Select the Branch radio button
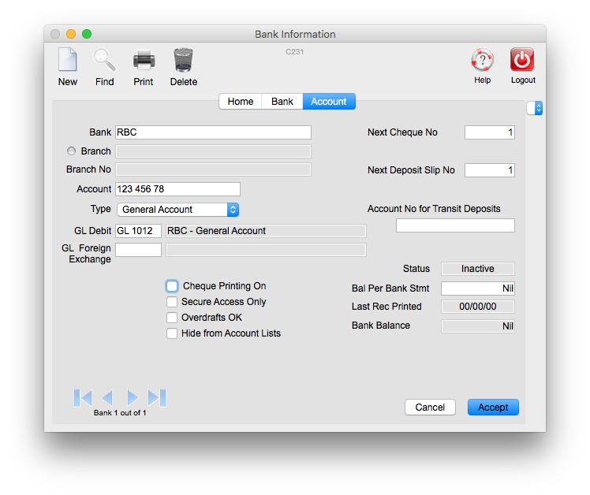Screen dimensions: 590x495 point(72,151)
